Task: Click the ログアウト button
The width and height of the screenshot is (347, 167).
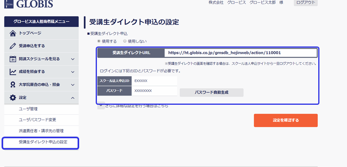Action: [306, 2]
